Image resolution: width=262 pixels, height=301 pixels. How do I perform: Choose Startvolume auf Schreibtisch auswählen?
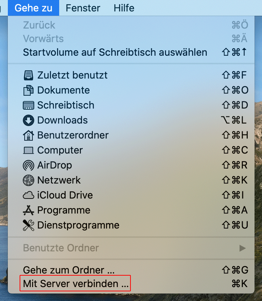click(131, 52)
